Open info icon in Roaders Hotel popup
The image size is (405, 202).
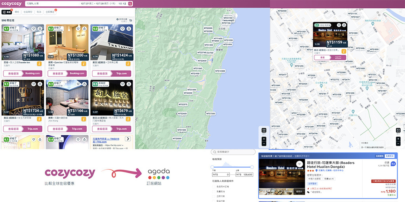point(344,51)
